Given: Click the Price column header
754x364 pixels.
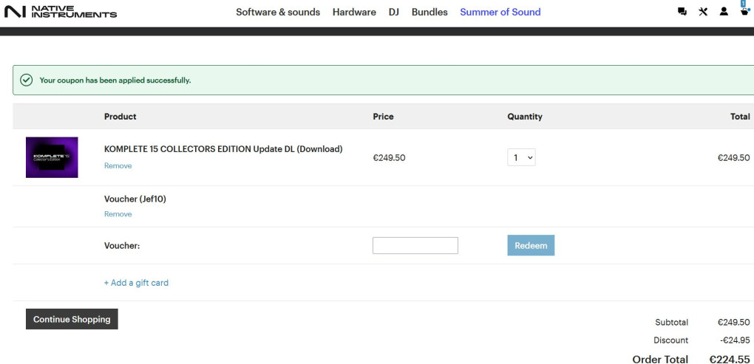Looking at the screenshot, I should (383, 116).
